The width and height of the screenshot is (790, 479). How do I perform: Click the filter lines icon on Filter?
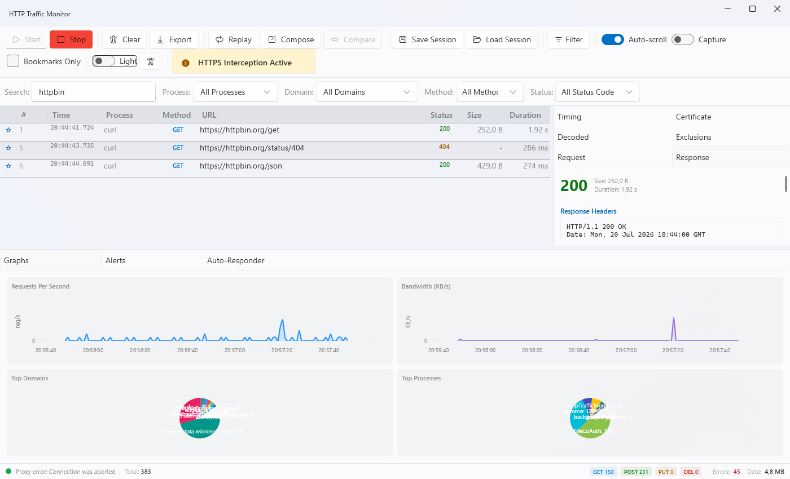[x=559, y=39]
